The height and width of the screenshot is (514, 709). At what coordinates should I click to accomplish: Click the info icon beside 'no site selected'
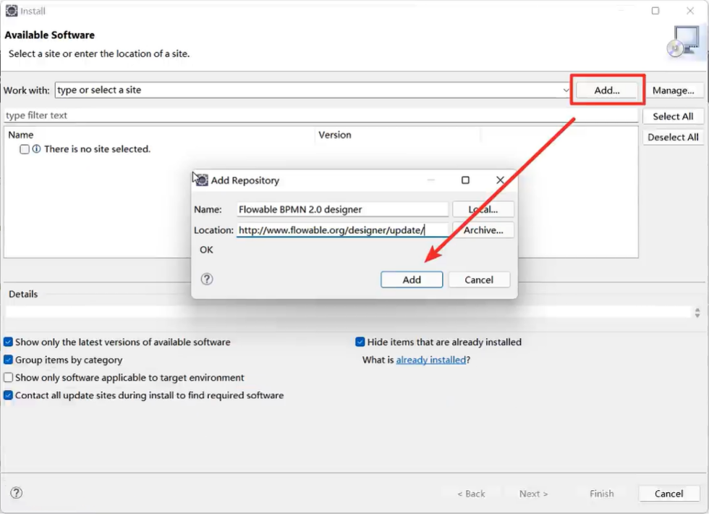[x=37, y=149]
